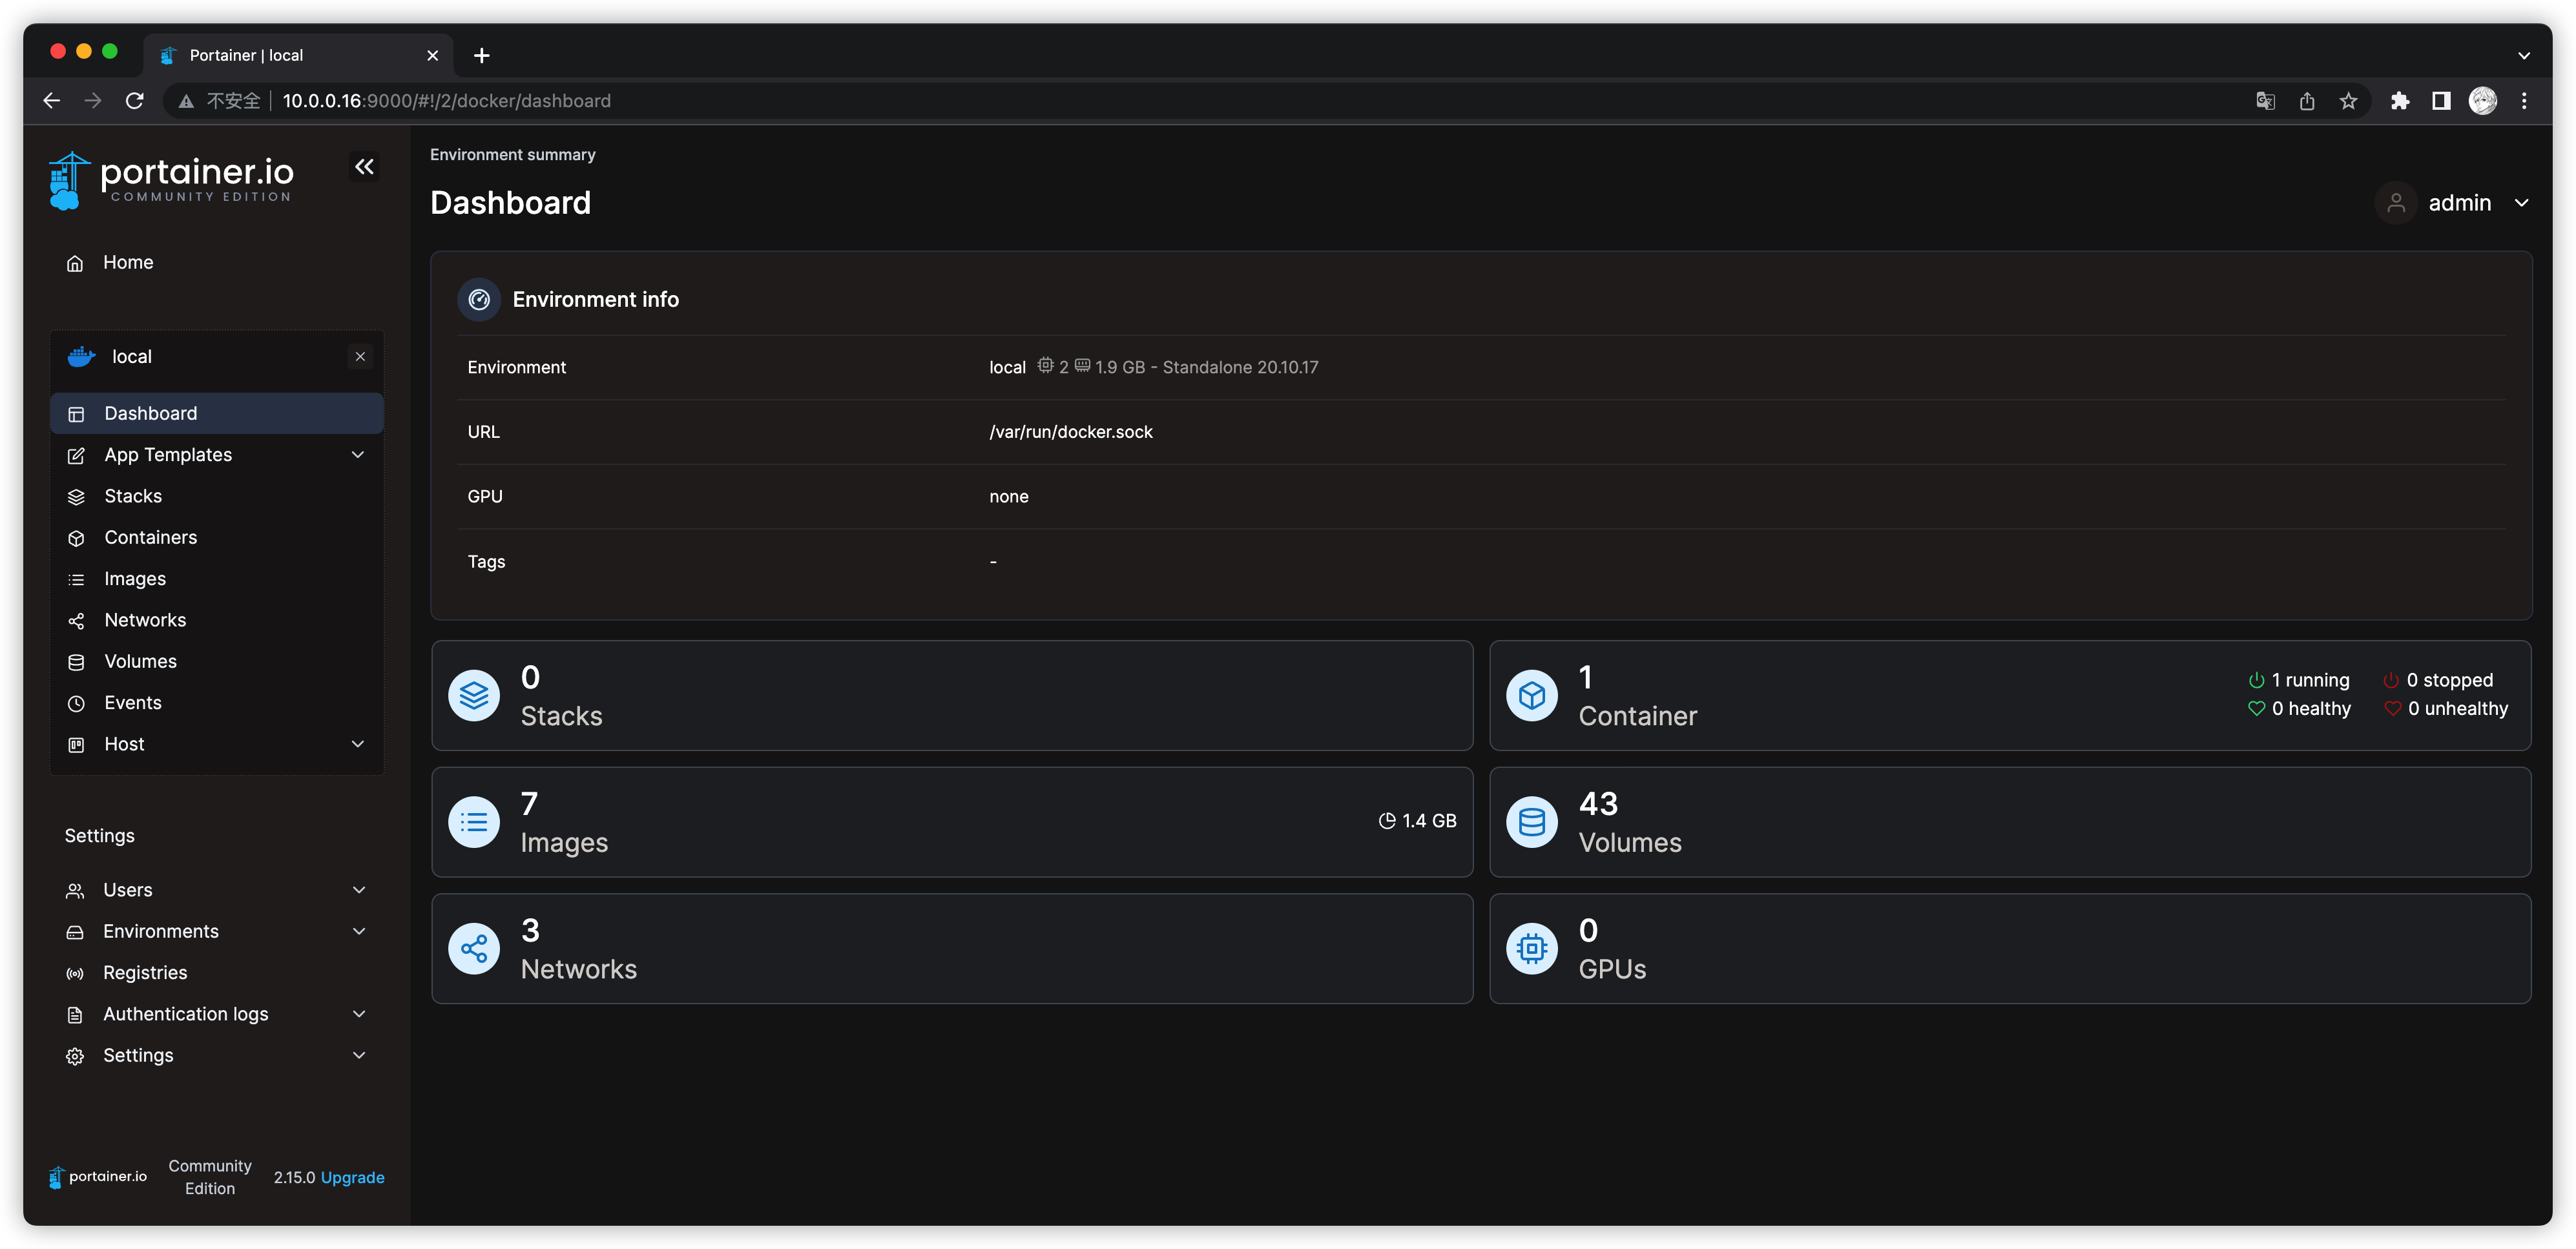Click the Upgrade link at bottom
The image size is (2576, 1249).
pyautogui.click(x=350, y=1177)
